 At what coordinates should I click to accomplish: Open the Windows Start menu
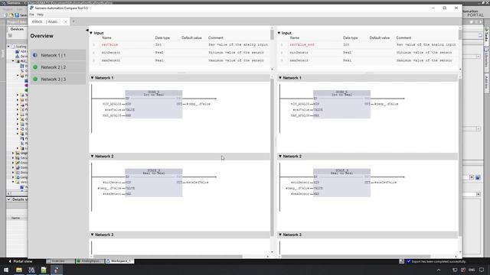(x=6, y=270)
